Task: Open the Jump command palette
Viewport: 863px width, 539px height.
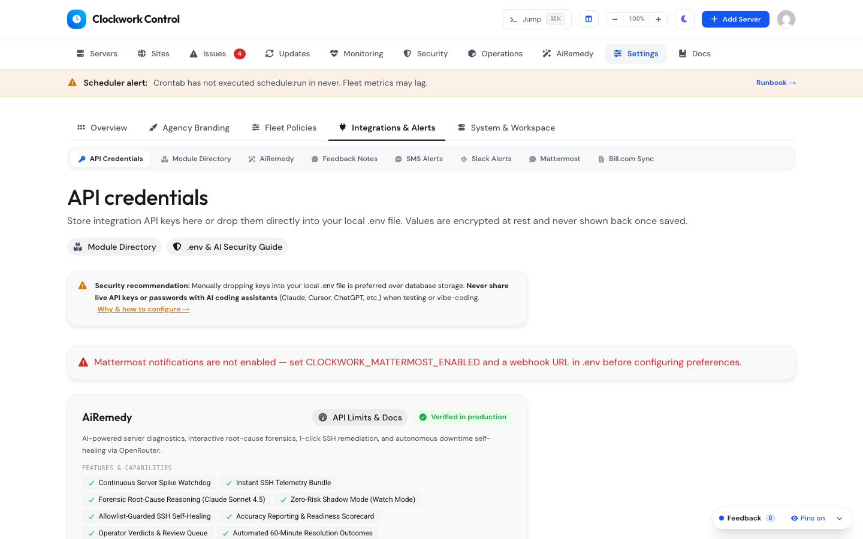Action: click(537, 19)
